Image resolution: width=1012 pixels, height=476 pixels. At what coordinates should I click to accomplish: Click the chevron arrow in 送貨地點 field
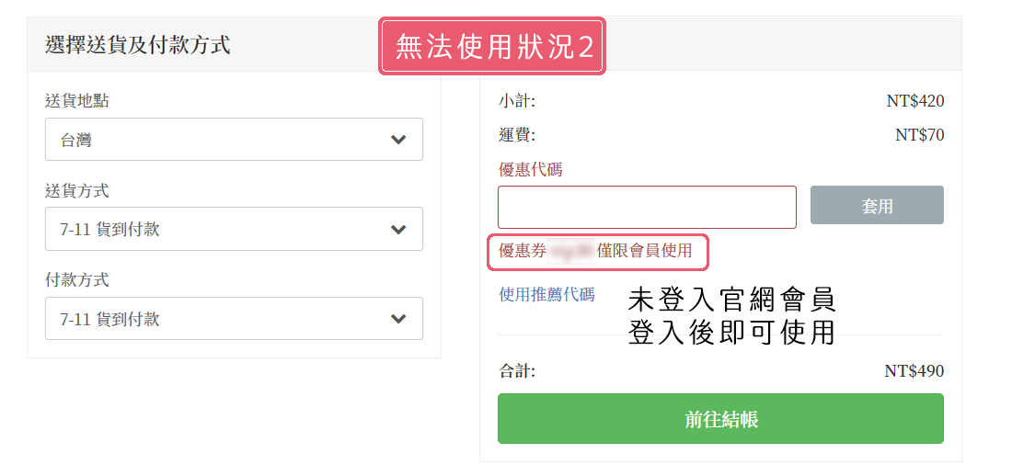[x=398, y=140]
